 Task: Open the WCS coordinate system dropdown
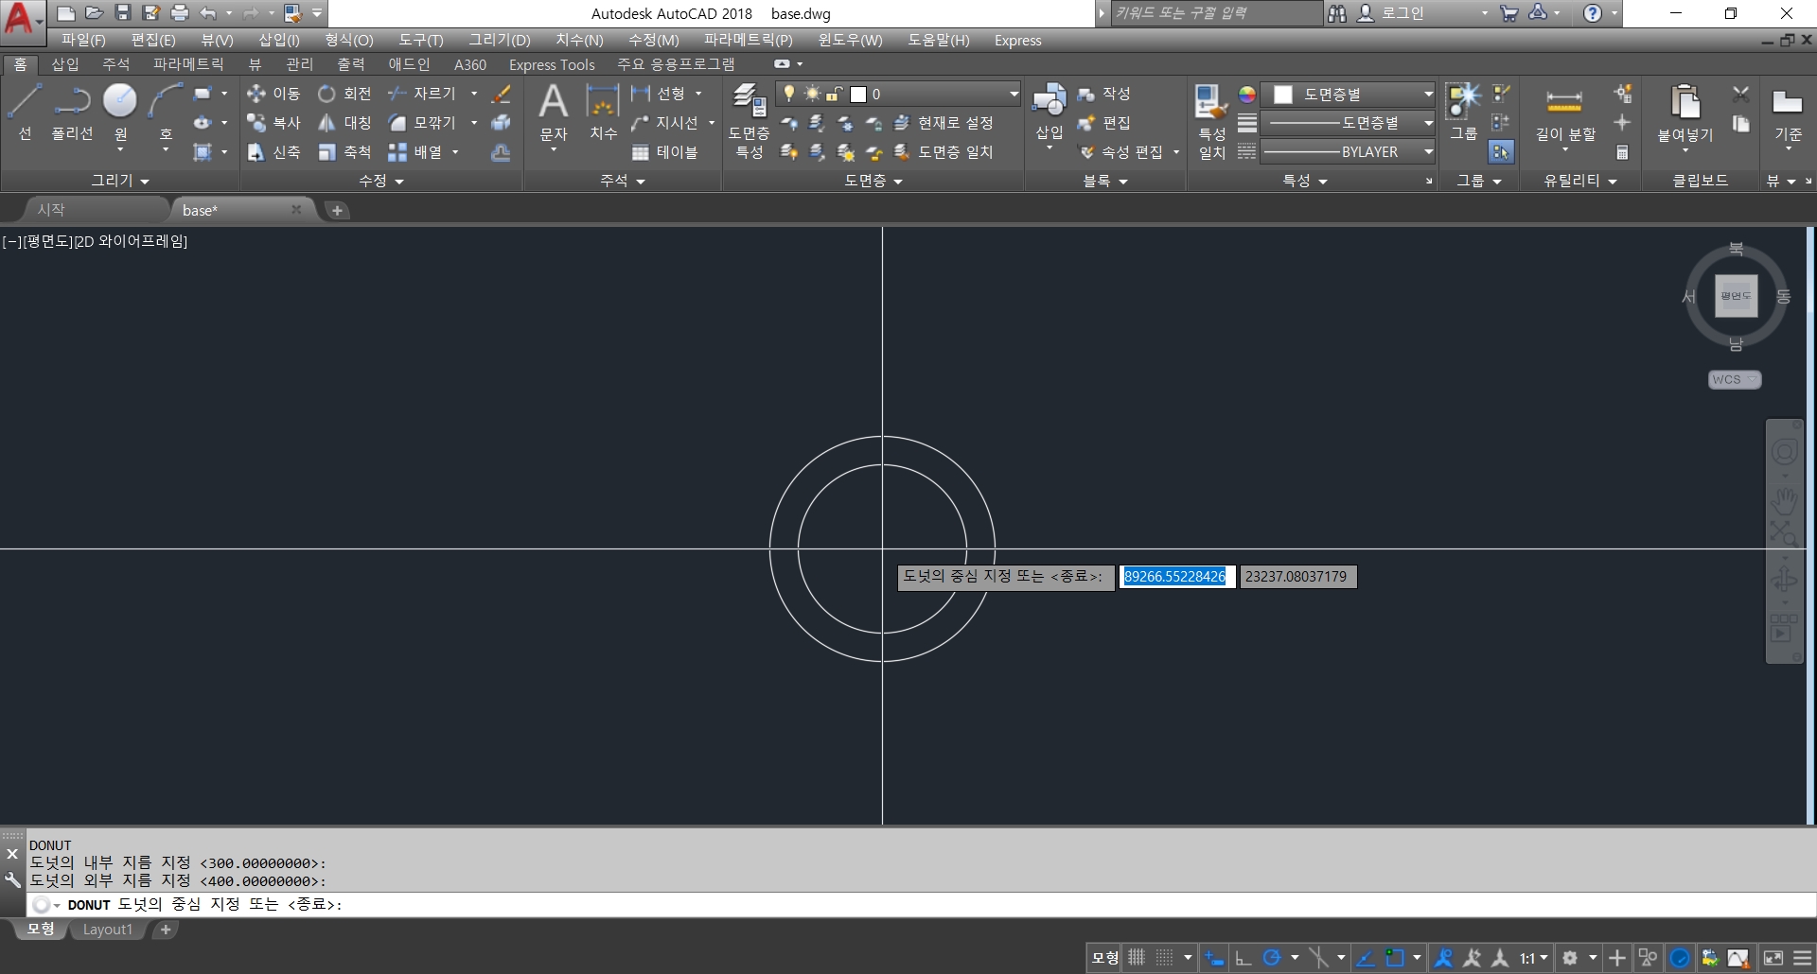[1735, 379]
